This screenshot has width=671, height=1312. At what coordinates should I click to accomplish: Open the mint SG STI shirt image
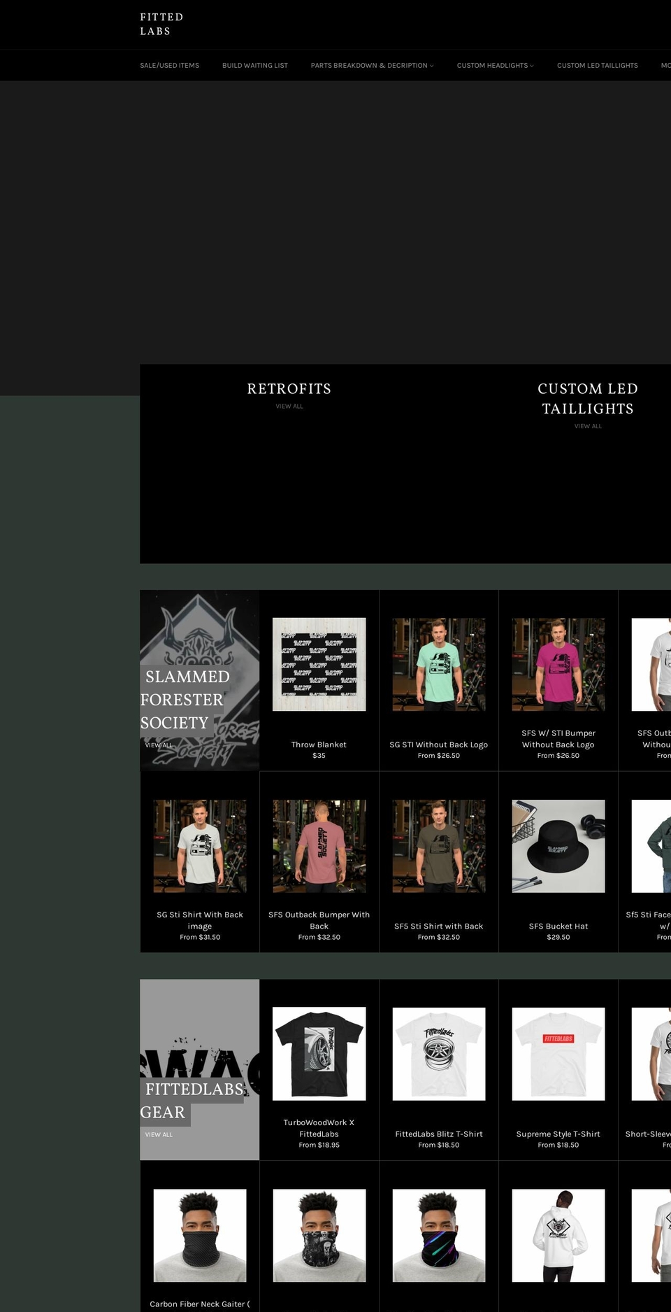(x=439, y=664)
